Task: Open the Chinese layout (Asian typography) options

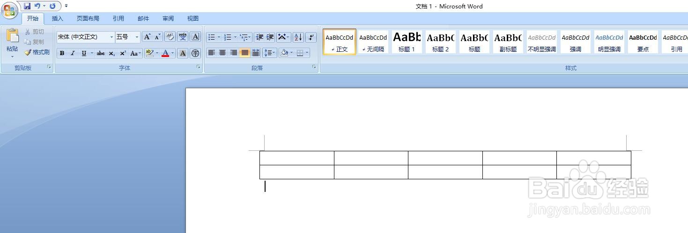Action: (x=284, y=37)
